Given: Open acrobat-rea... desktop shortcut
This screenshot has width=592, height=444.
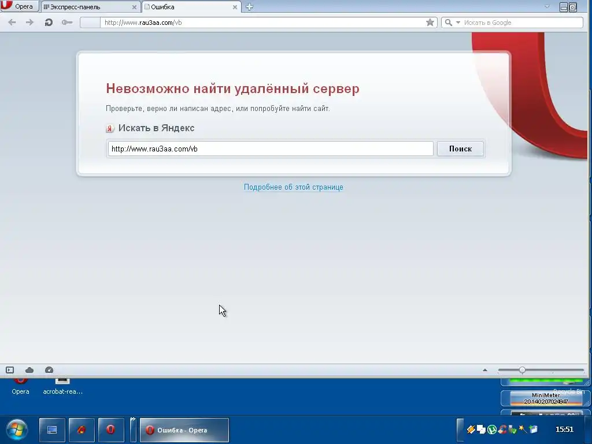Looking at the screenshot, I should point(62,387).
